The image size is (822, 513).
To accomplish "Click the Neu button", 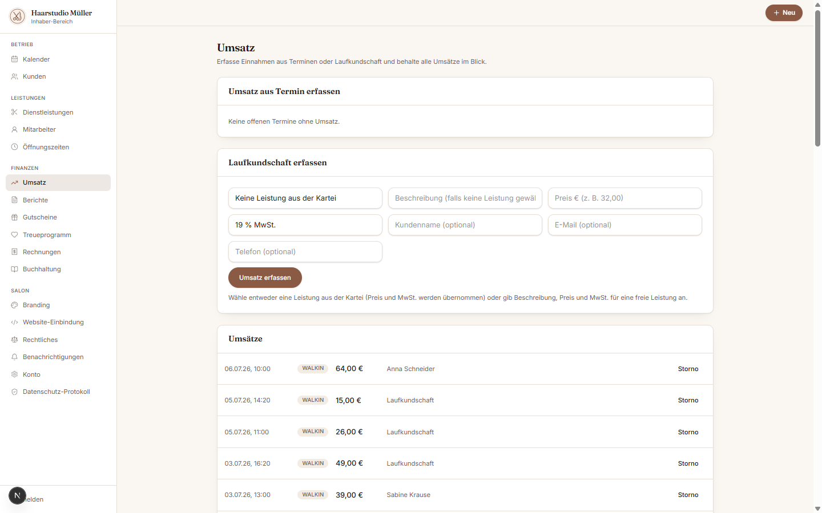I will [x=784, y=13].
